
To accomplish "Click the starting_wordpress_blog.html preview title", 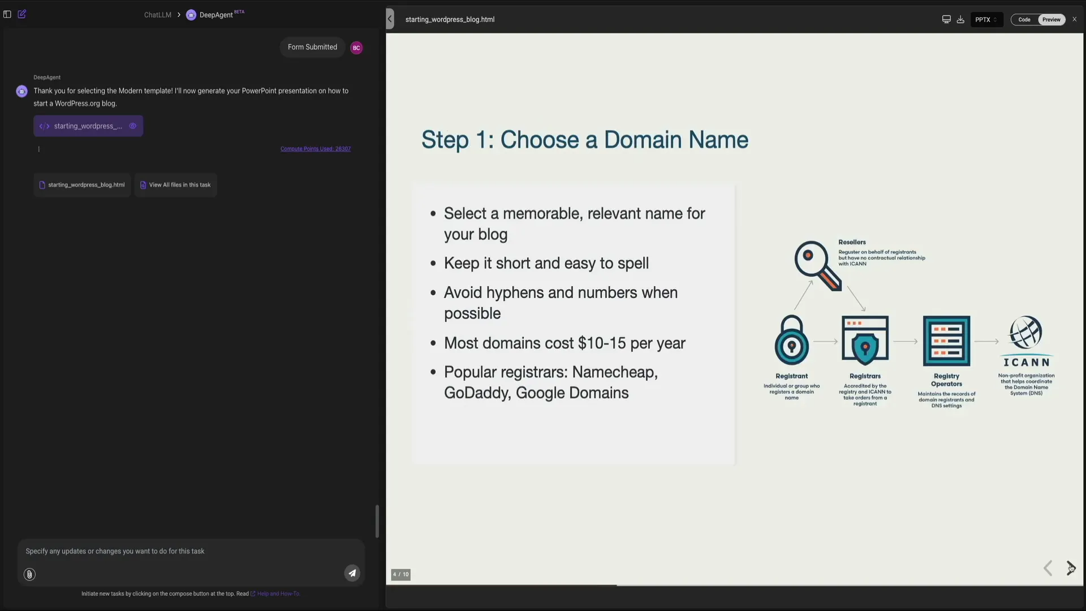I will coord(450,19).
